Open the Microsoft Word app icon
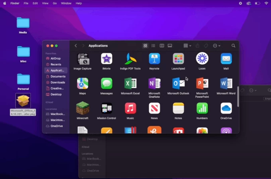271x179 pixels. click(x=226, y=84)
